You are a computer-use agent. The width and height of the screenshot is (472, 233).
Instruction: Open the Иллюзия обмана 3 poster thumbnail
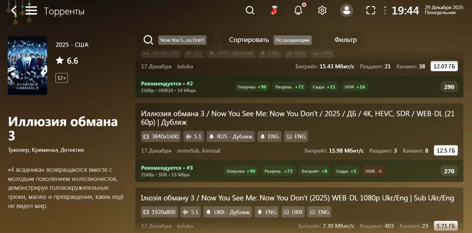tap(27, 66)
